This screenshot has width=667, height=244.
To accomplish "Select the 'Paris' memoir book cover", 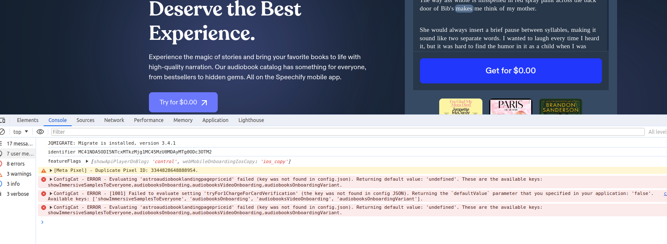I will tap(511, 106).
